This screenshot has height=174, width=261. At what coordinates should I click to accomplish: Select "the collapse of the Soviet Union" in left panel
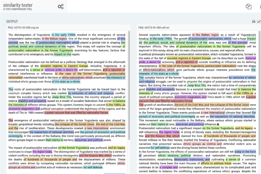tap(74, 124)
